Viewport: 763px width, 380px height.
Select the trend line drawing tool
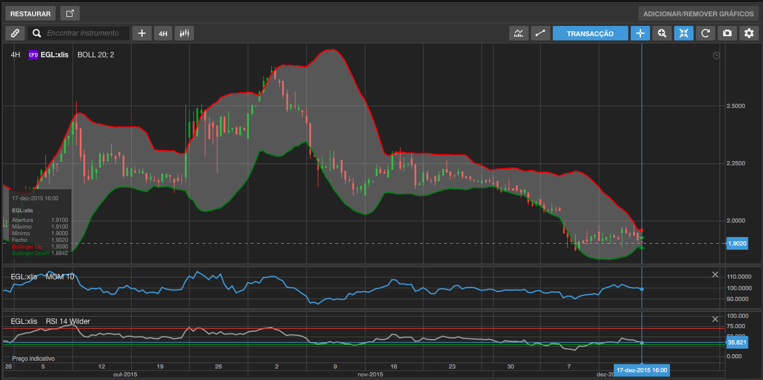pyautogui.click(x=540, y=33)
